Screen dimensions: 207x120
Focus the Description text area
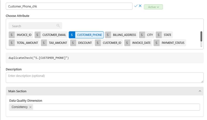coord(105,77)
